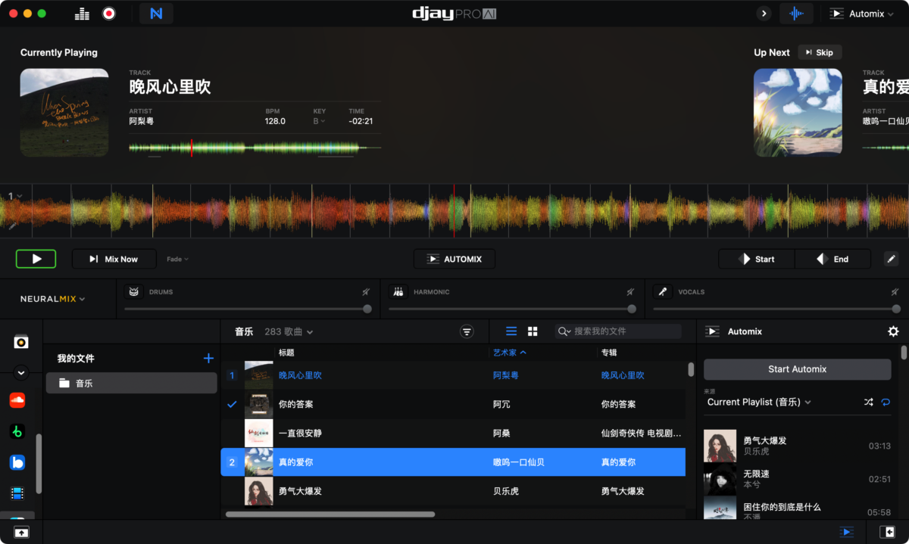Click the 搜索我的文件 search field

coord(618,331)
